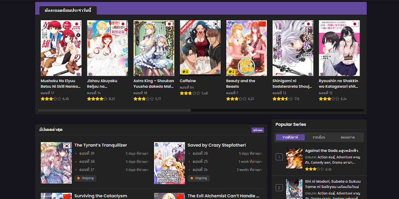Click the rank 2 number box
399x199 pixels.
coord(279,188)
